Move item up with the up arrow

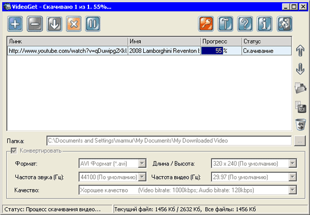click(x=300, y=51)
